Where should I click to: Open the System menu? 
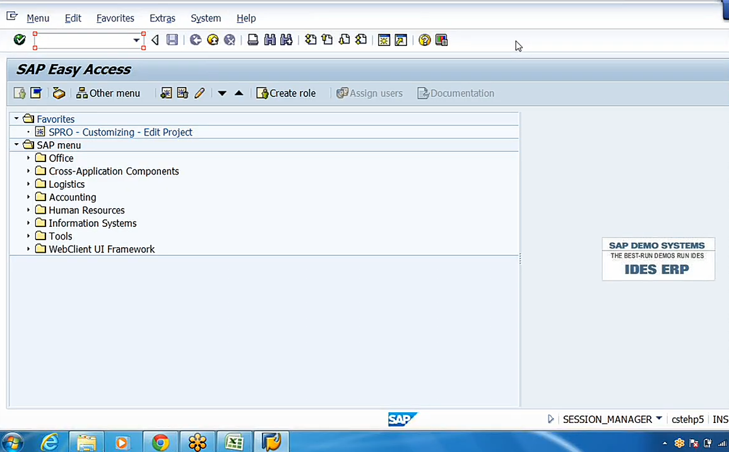206,18
